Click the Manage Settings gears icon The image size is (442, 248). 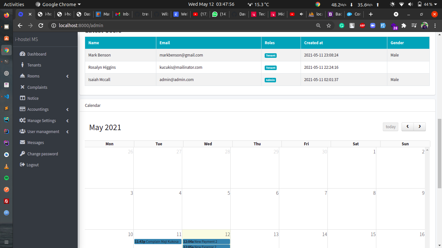click(22, 120)
